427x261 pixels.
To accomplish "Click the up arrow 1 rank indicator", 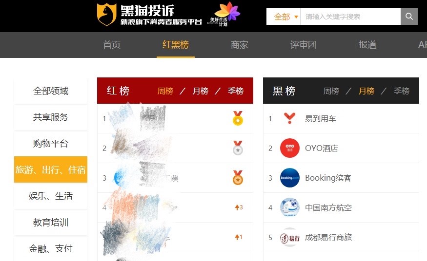I will point(239,237).
